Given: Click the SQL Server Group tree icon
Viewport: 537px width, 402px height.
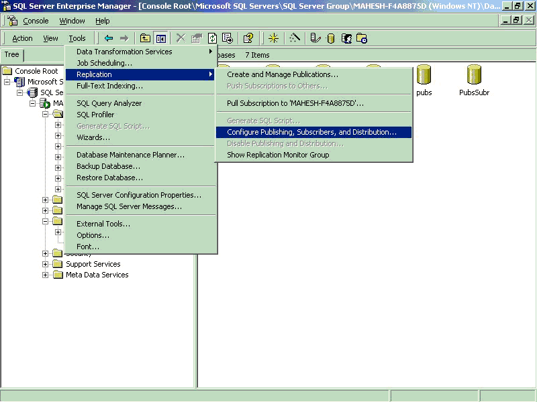Looking at the screenshot, I should point(32,92).
